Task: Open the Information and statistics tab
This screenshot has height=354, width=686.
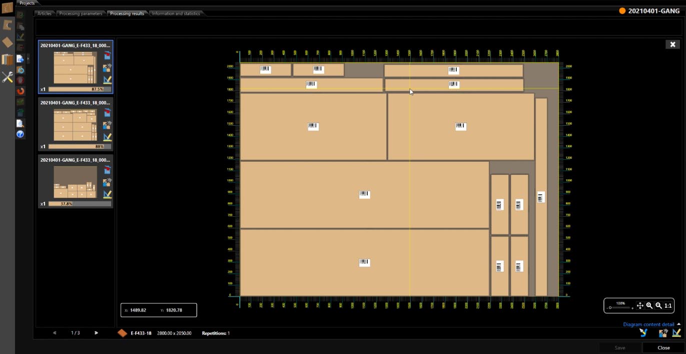Action: coord(176,14)
